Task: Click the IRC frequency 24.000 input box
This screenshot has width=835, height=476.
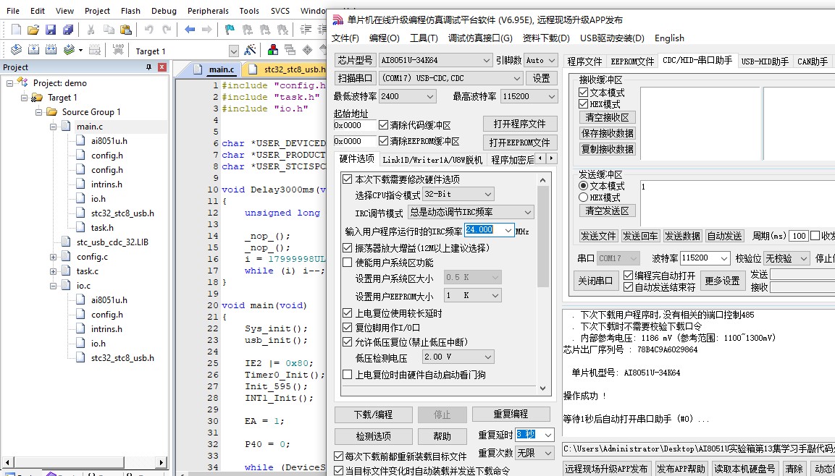Action: [x=489, y=230]
